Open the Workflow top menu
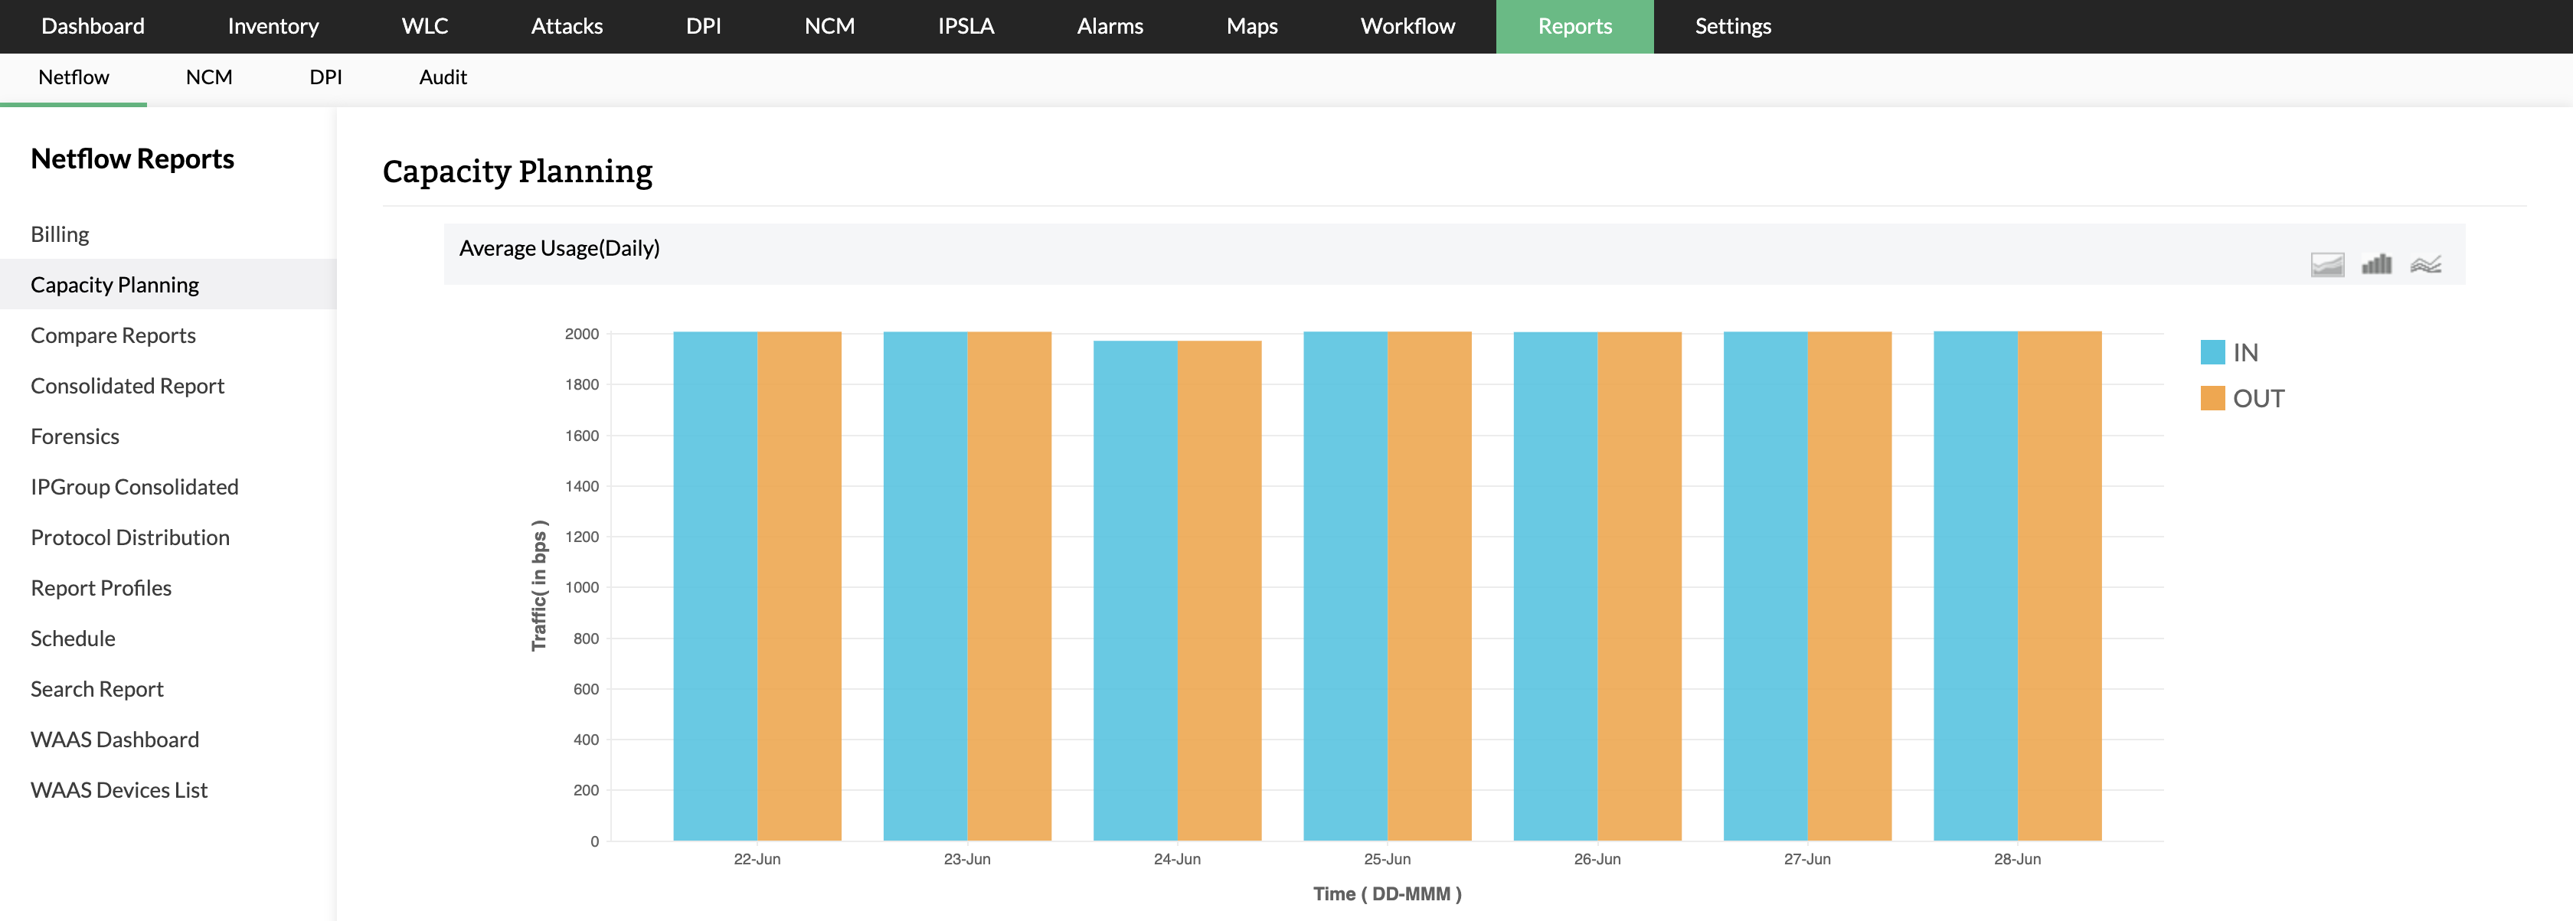 pyautogui.click(x=1407, y=26)
